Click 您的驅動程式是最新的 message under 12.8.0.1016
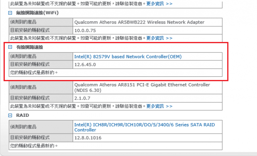Image resolution: width=257 pixels, height=156 pixels. [34, 146]
